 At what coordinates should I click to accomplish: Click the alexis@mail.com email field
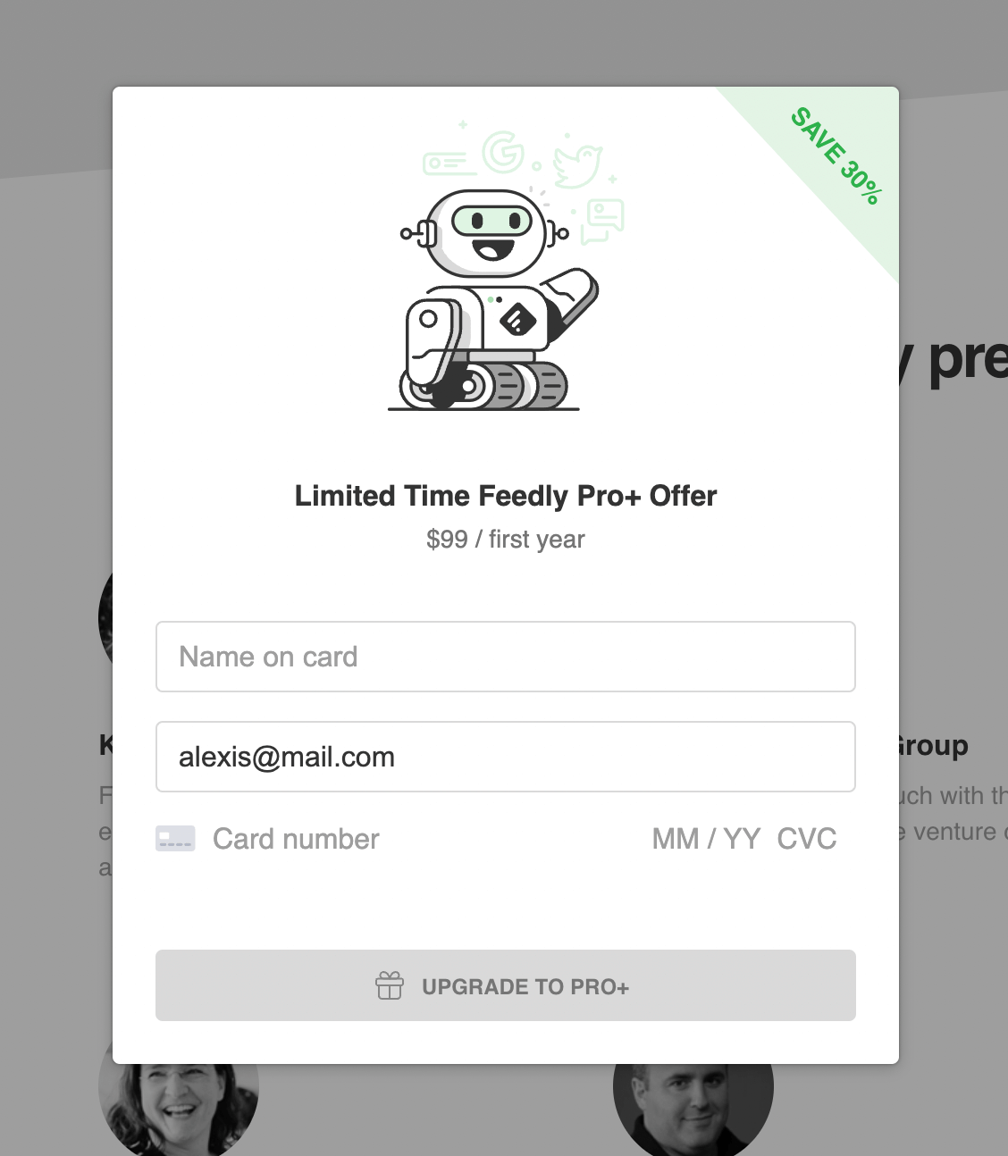[x=506, y=757]
